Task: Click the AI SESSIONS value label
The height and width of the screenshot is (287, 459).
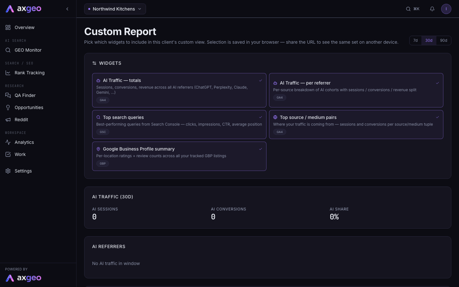Action: (105, 209)
